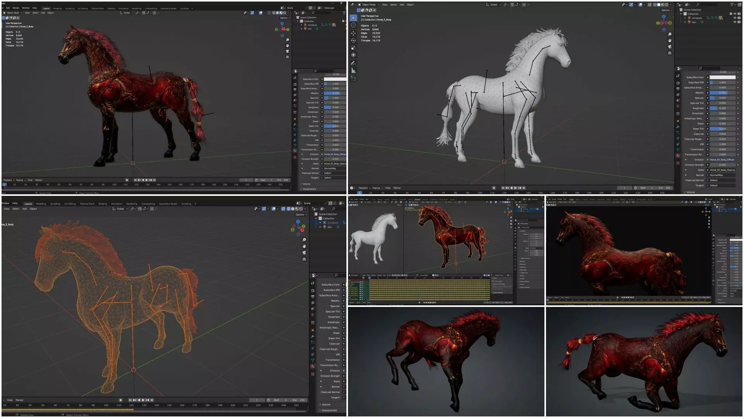Hide Armature with eye icon in top-right outliner
Image resolution: width=744 pixels, height=418 pixels.
click(735, 18)
